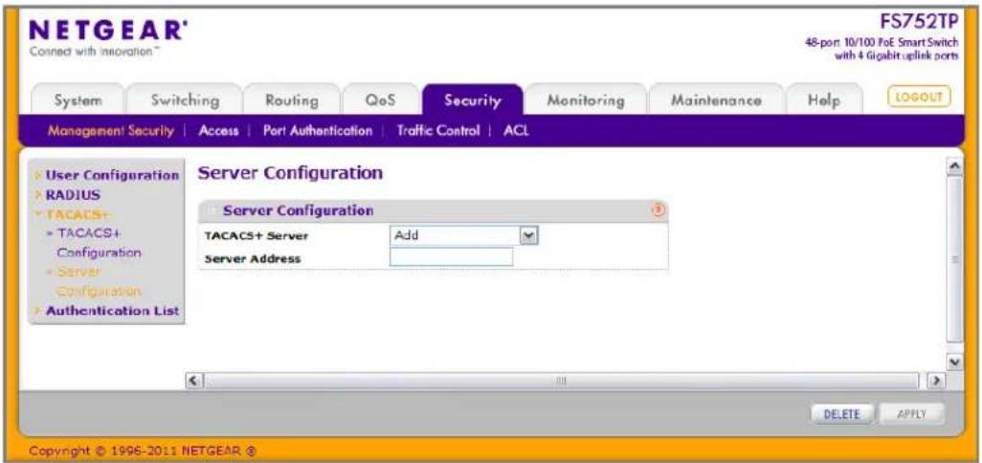Click the horizontal scrollbar thumb
Viewport: 982px width, 463px height.
pyautogui.click(x=562, y=380)
